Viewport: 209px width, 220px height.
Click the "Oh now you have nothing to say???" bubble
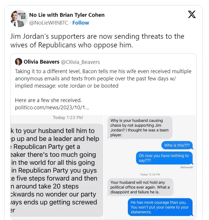coord(164,158)
